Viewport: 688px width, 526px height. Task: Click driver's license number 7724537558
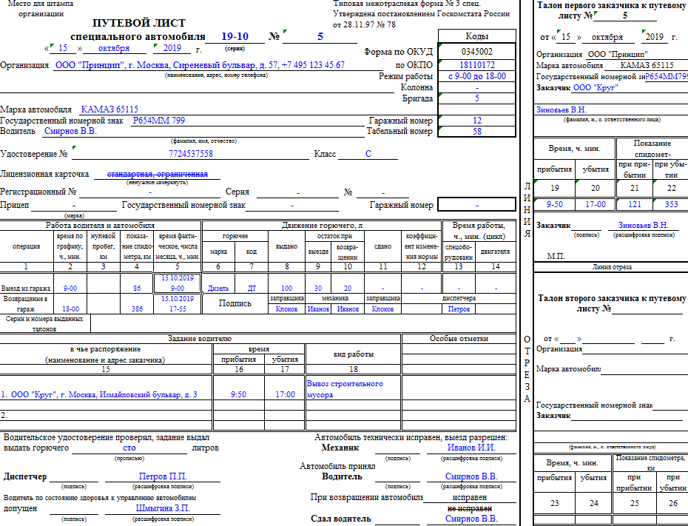coord(191,154)
